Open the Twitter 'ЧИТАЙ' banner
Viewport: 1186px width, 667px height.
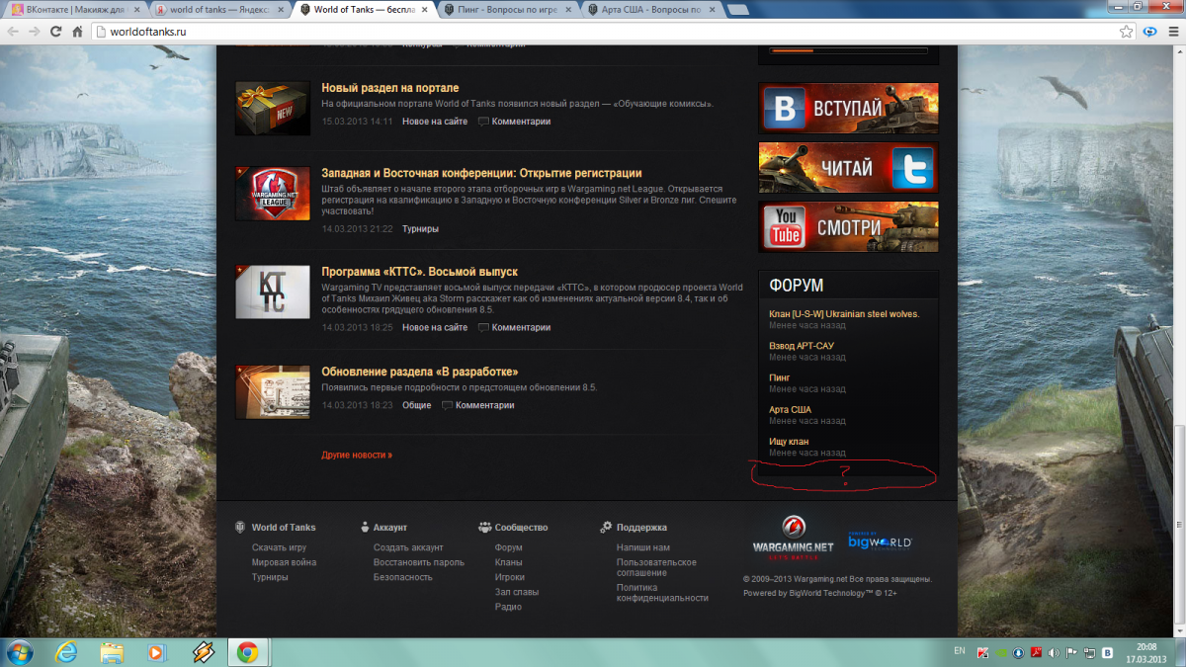click(x=848, y=167)
